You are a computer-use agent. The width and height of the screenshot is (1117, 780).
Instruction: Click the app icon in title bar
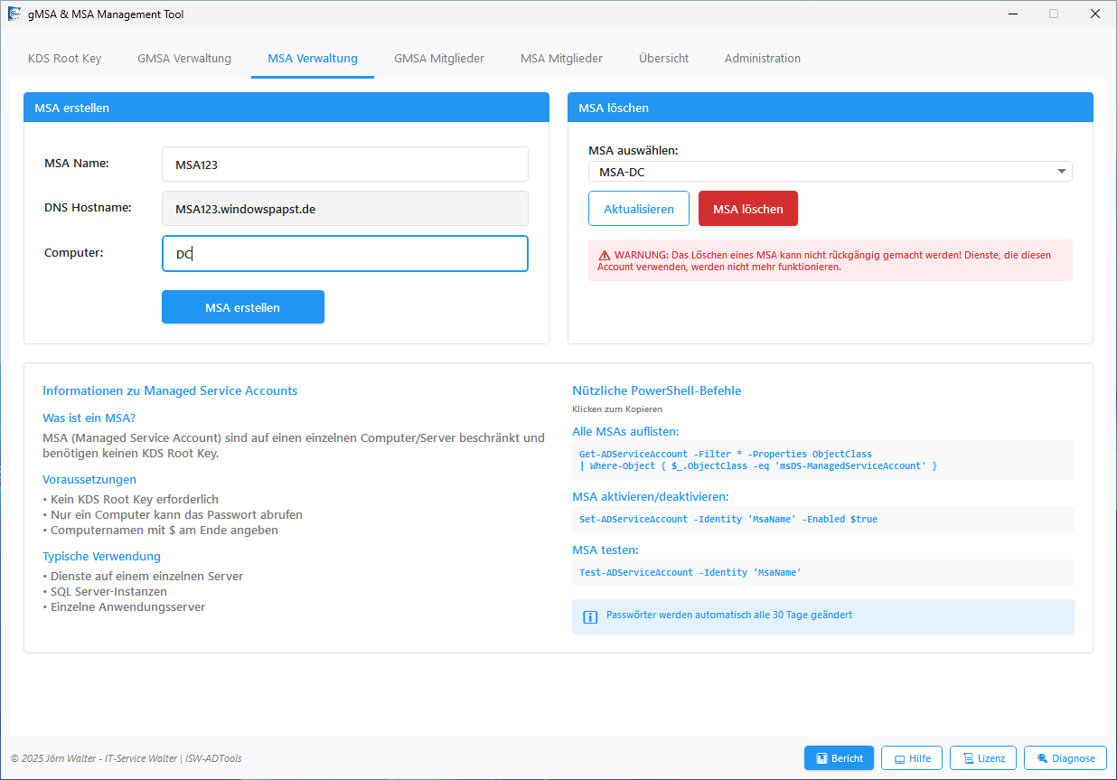pos(14,14)
